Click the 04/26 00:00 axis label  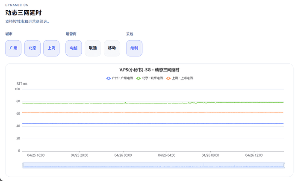coord(123,155)
